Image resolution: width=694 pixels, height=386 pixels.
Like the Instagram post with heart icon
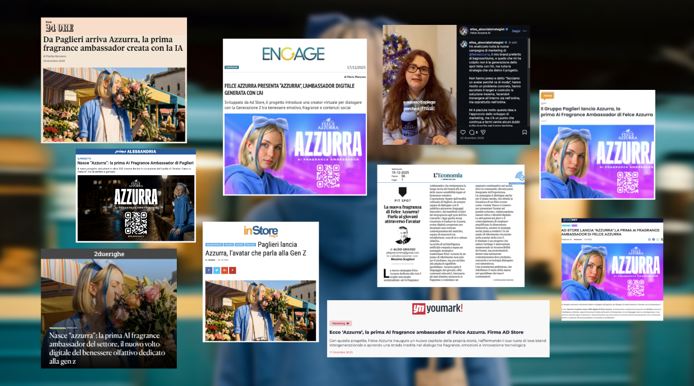463,132
